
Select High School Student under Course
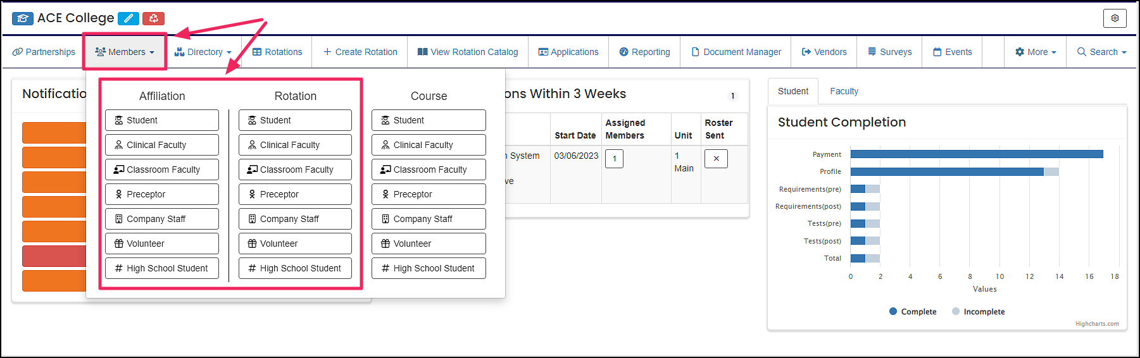click(x=429, y=268)
